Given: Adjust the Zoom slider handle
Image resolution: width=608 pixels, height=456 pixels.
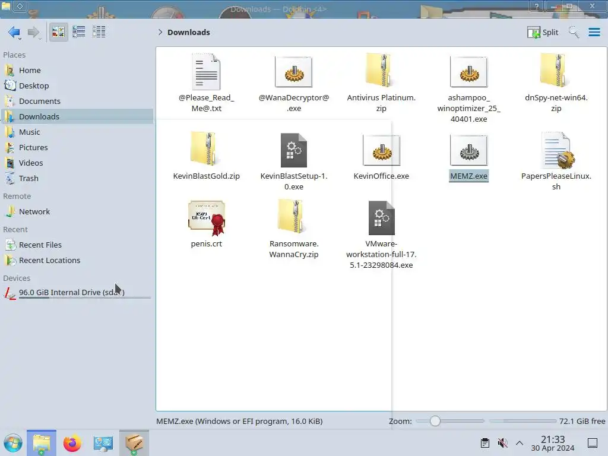Looking at the screenshot, I should tap(435, 421).
